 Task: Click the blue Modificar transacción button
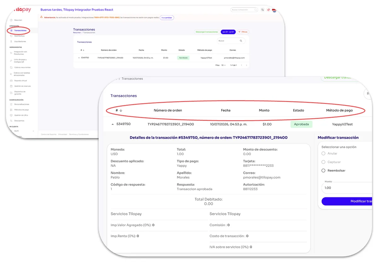pyautogui.click(x=347, y=201)
